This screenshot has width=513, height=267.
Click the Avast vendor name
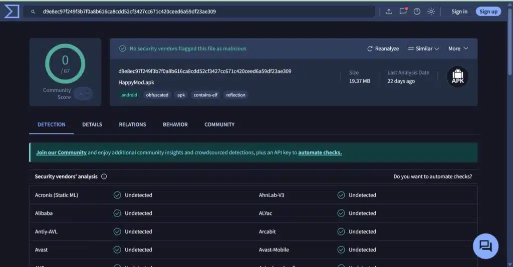tap(41, 249)
